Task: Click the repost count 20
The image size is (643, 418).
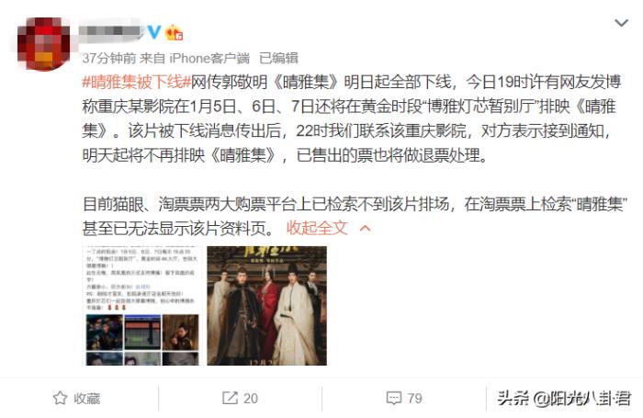Action: pyautogui.click(x=251, y=399)
